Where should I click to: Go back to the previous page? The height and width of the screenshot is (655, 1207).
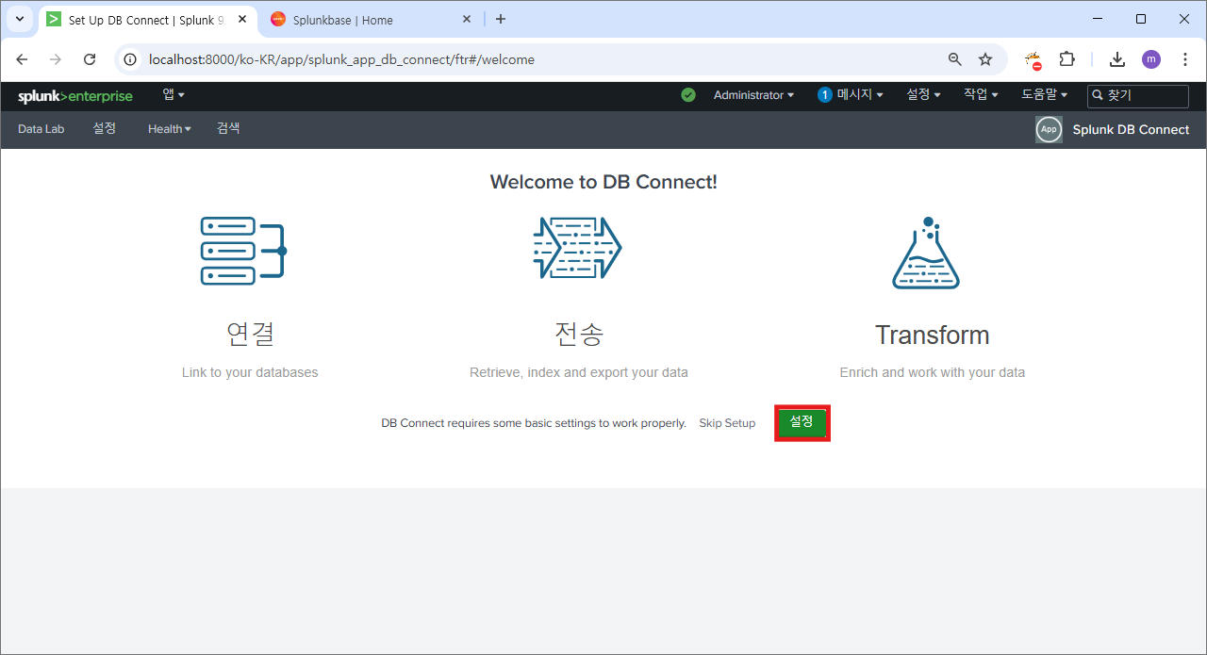point(22,59)
